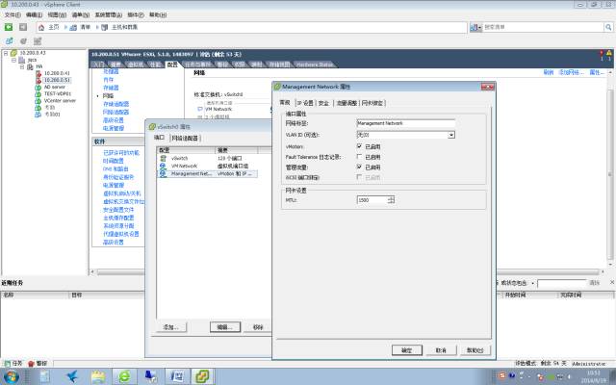Viewport: 616px width, 385px height.
Task: Click the alarms icon in the status bar
Action: 31,364
